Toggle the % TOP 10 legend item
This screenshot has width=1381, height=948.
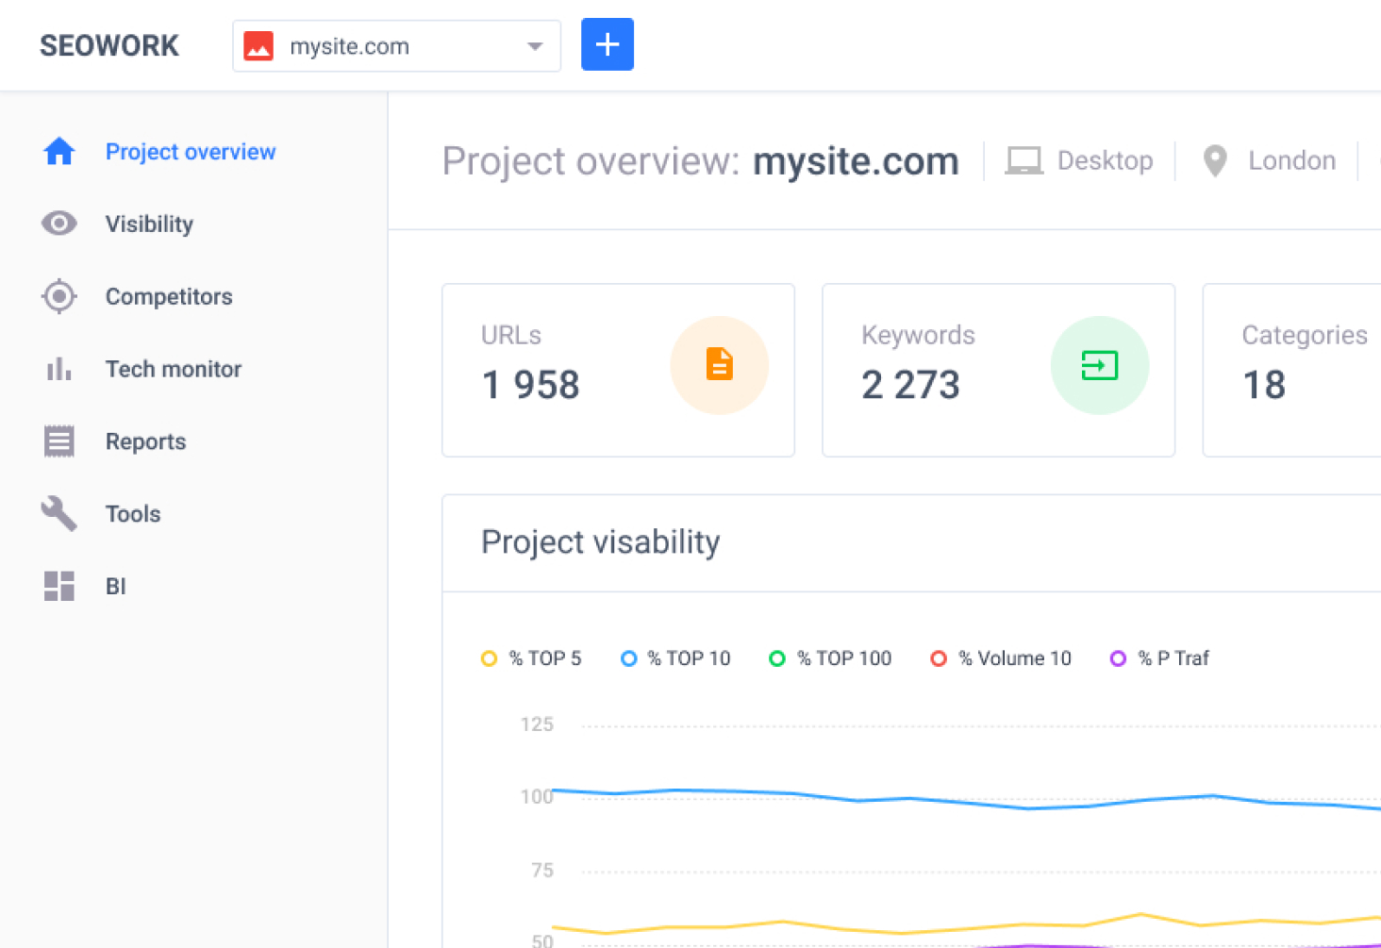675,658
